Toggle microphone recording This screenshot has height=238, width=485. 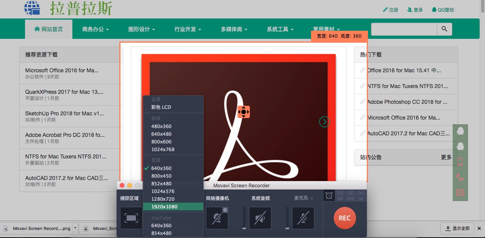pos(303,218)
